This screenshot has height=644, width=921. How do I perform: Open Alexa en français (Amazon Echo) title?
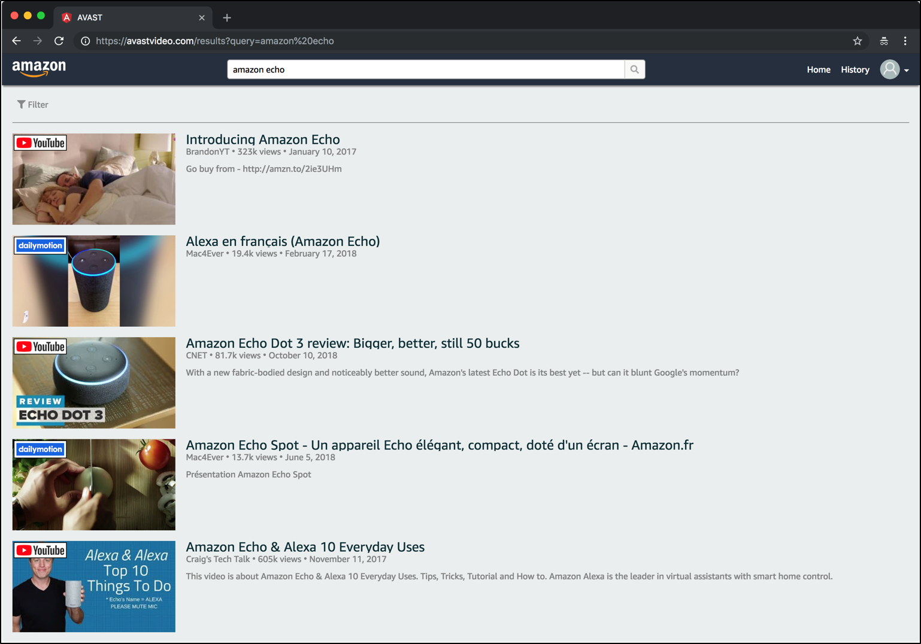click(x=283, y=241)
